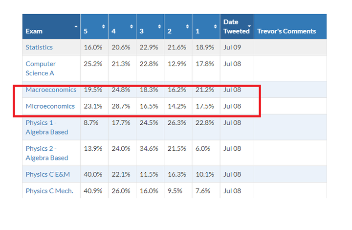Image resolution: width=352 pixels, height=230 pixels.
Task: Open the Statistics exam link
Action: [39, 47]
